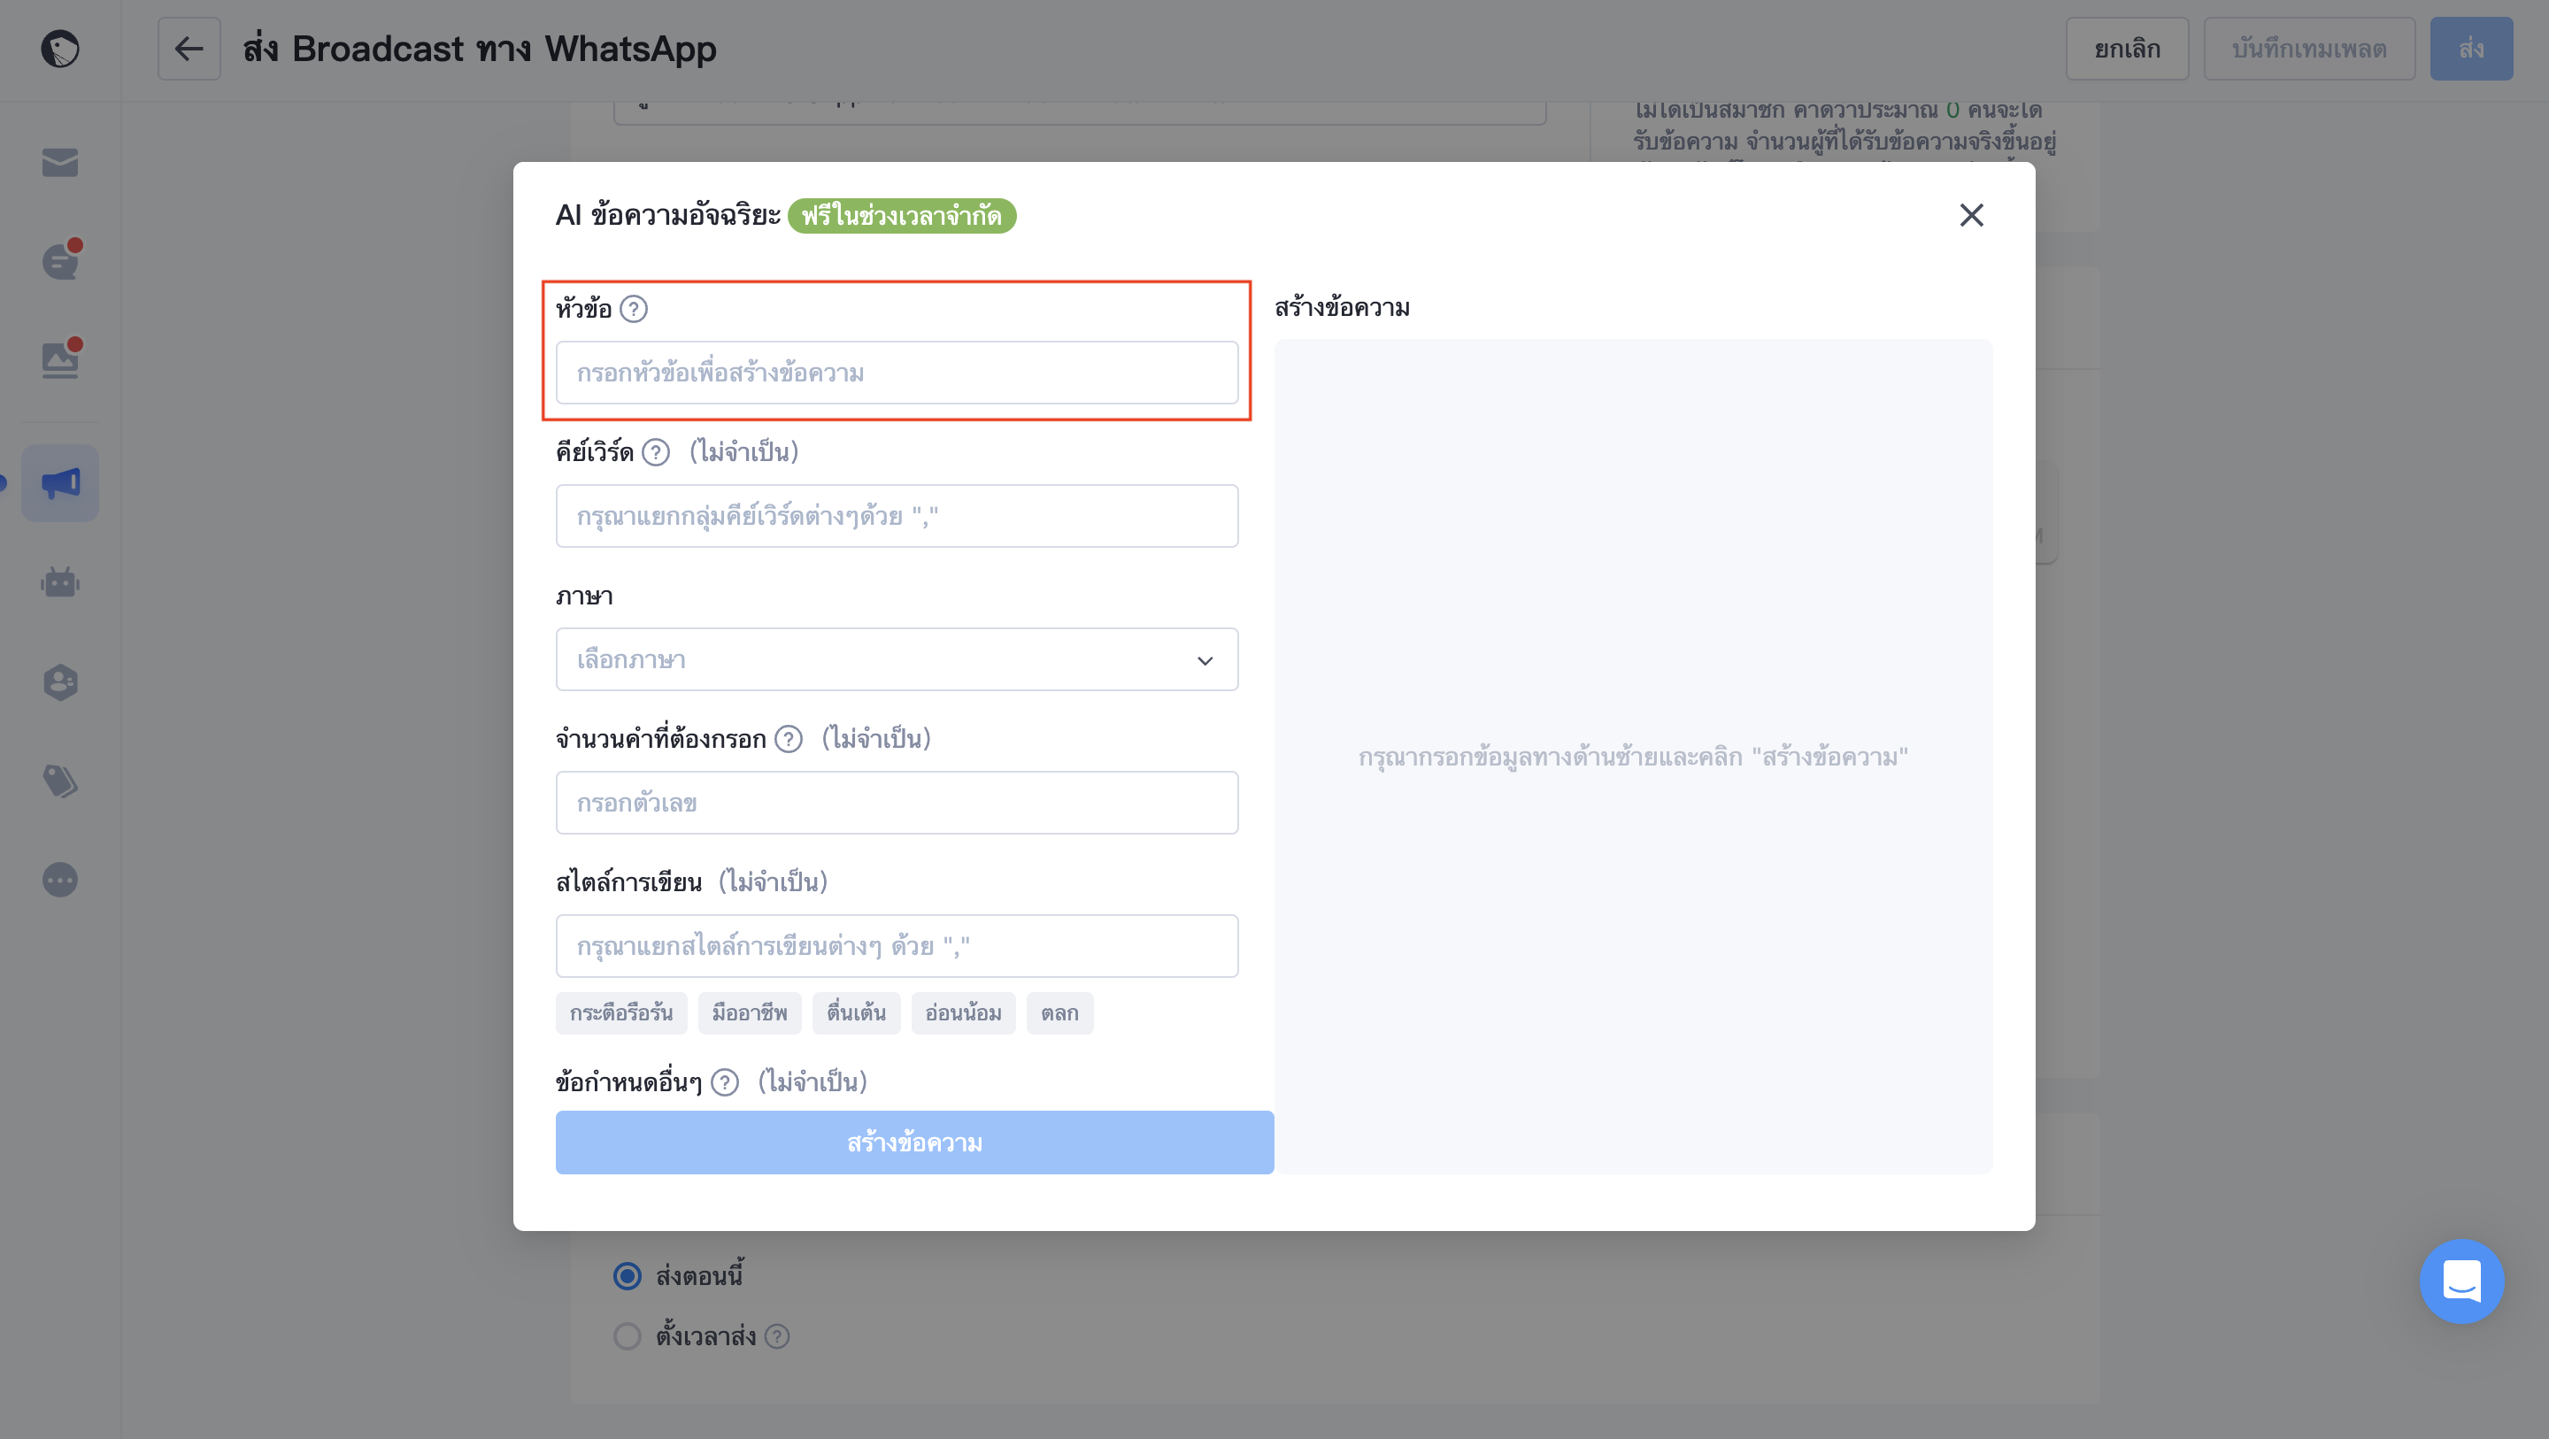
Task: Click help icon next to คีย์เวิร์ด
Action: (x=655, y=452)
